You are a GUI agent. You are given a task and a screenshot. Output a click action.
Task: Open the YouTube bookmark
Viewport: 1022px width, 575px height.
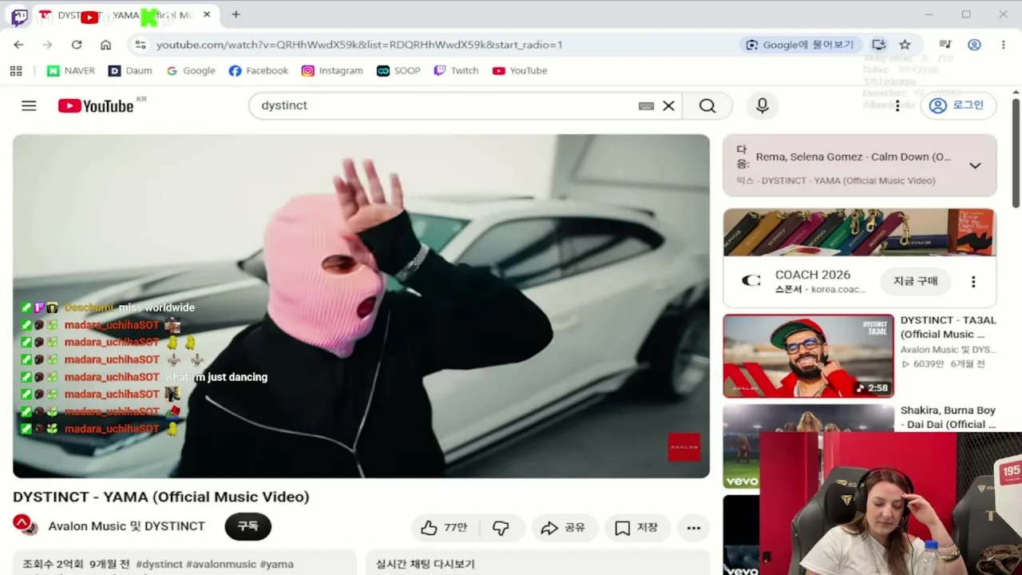520,71
